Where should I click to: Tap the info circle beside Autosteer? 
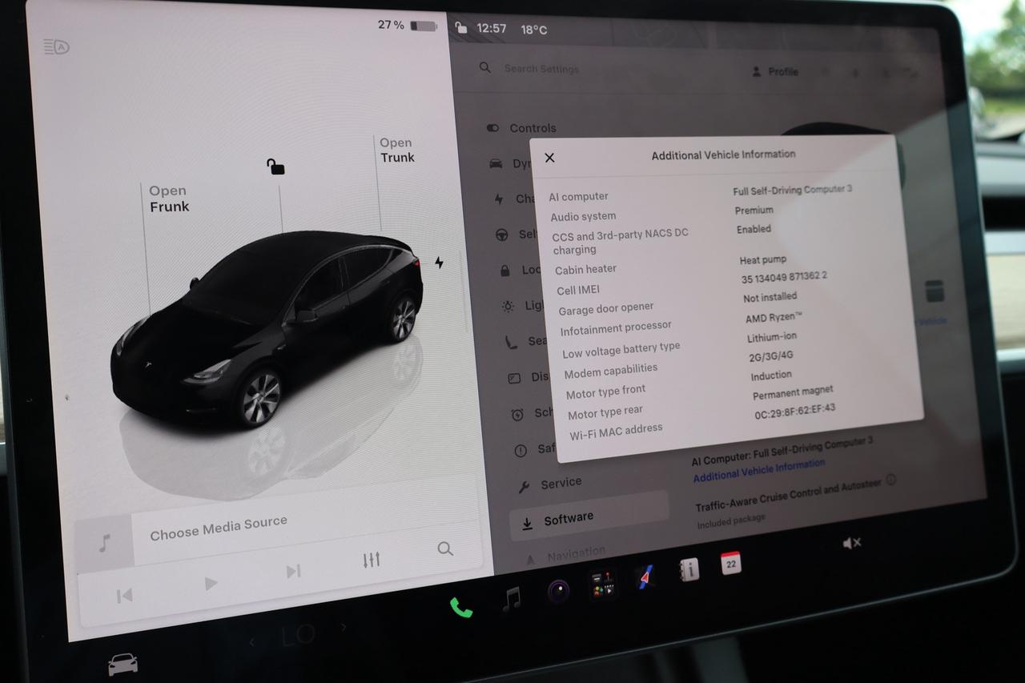(x=890, y=480)
